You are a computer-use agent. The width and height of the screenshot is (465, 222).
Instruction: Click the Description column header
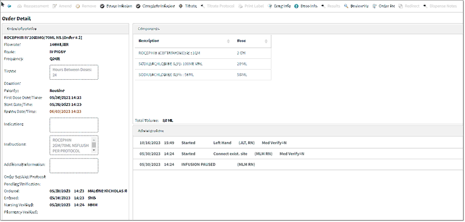click(x=149, y=41)
